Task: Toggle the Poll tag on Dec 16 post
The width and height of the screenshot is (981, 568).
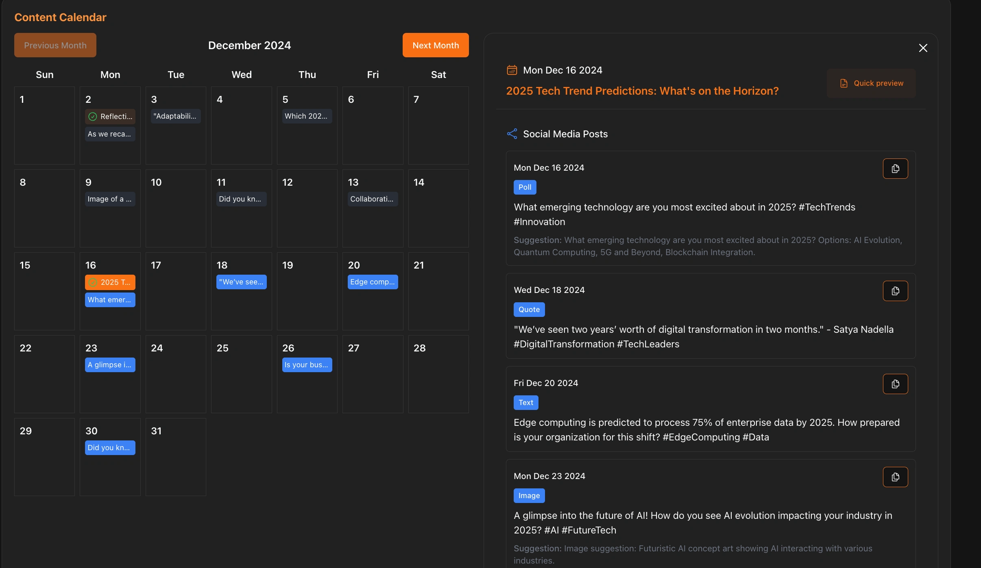Action: (525, 187)
